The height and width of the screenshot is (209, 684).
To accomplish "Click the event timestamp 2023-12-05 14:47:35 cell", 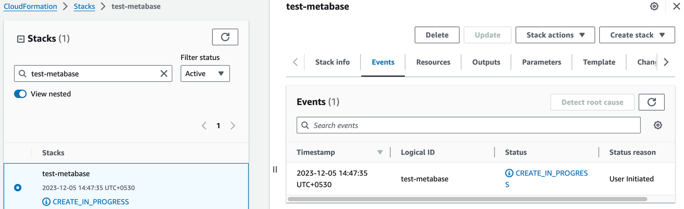I will [x=332, y=179].
